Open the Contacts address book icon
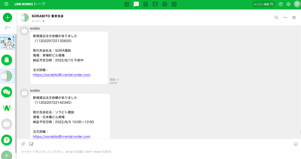Screen dimensions: 301x159 pyautogui.click(x=155, y=4)
